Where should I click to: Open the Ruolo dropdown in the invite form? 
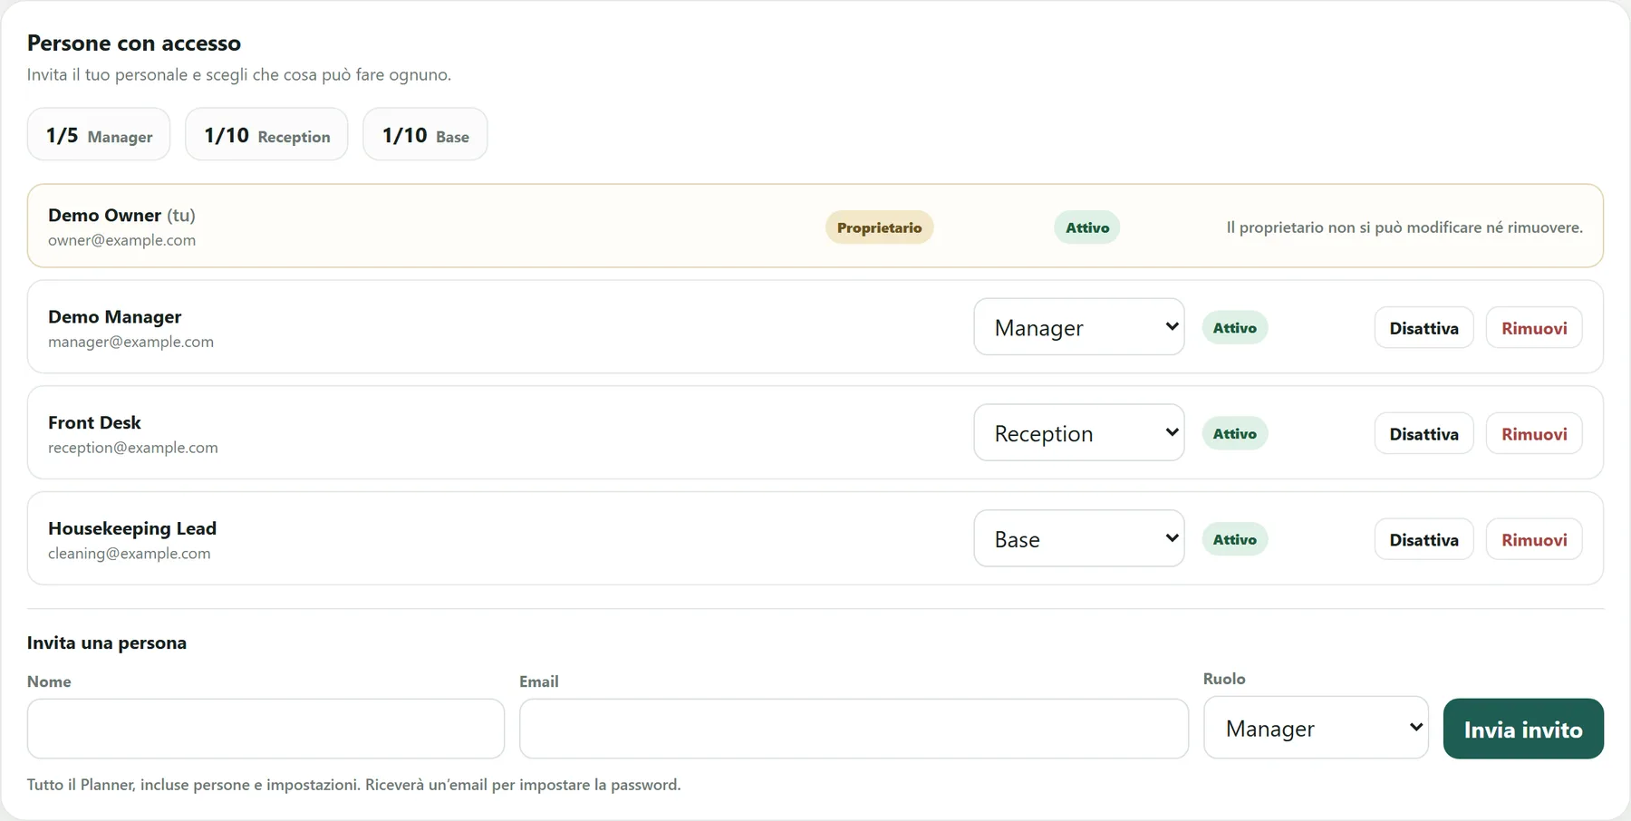coord(1316,728)
